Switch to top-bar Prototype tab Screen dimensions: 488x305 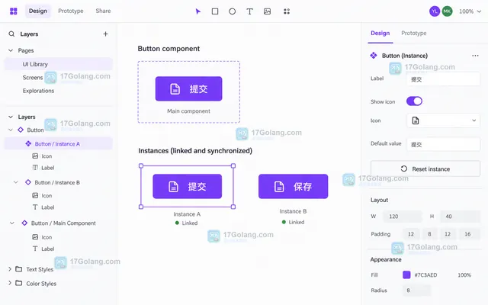(71, 11)
